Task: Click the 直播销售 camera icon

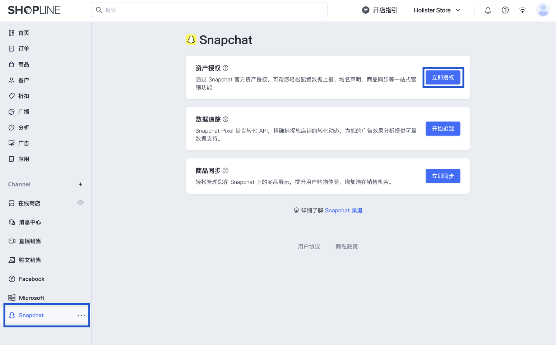Action: point(12,241)
